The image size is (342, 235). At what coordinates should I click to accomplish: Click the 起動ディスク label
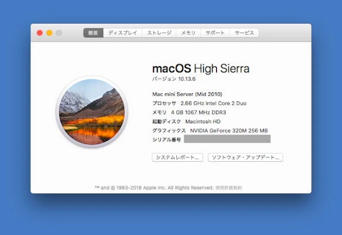click(x=166, y=122)
